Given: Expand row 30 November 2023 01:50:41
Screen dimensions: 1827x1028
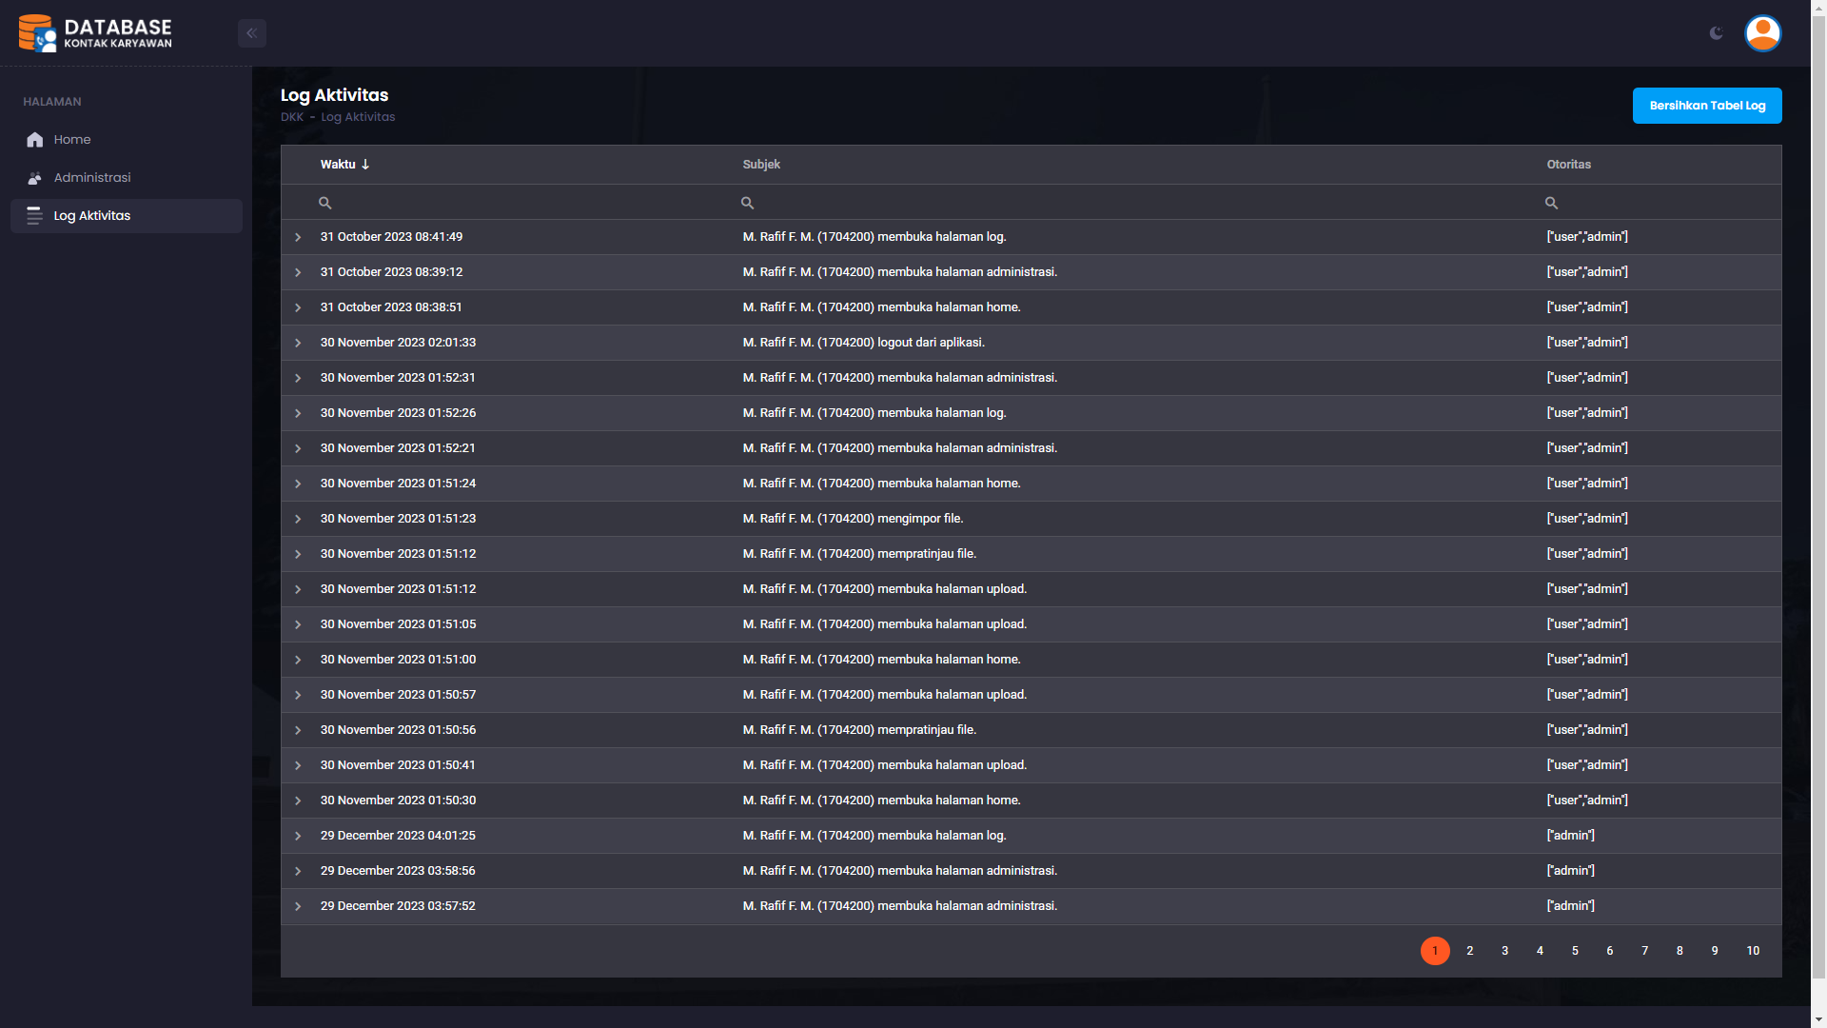Looking at the screenshot, I should pos(298,765).
